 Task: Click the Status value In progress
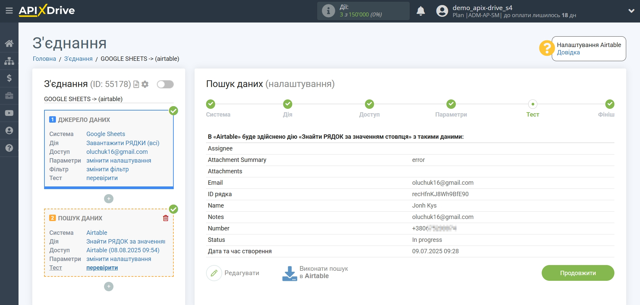[427, 240]
